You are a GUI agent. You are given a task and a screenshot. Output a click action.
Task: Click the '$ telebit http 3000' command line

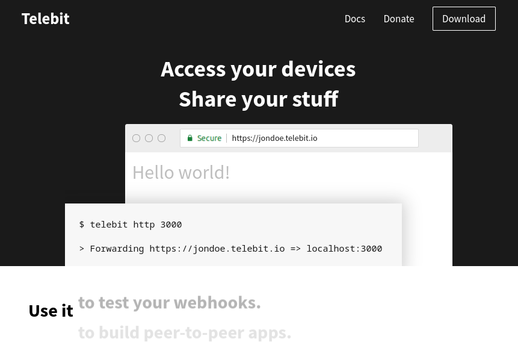coord(131,225)
